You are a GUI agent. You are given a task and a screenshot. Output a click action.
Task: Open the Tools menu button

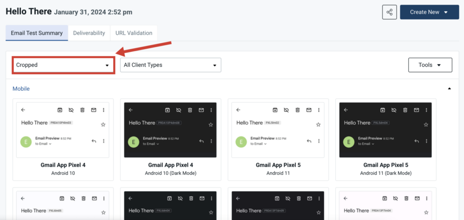pos(430,65)
